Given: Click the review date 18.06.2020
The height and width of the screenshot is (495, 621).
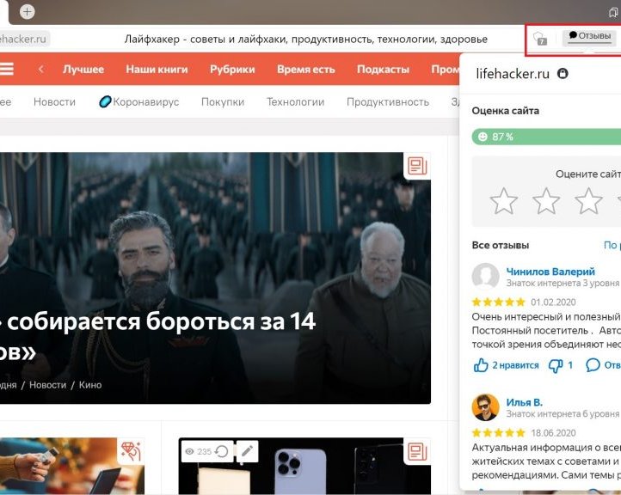Looking at the screenshot, I should coord(553,433).
